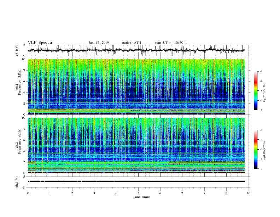This screenshot has height=217, width=280.
Task: Click the ch.1(V) axis upper tick "5"
Action: pyautogui.click(x=24, y=45)
